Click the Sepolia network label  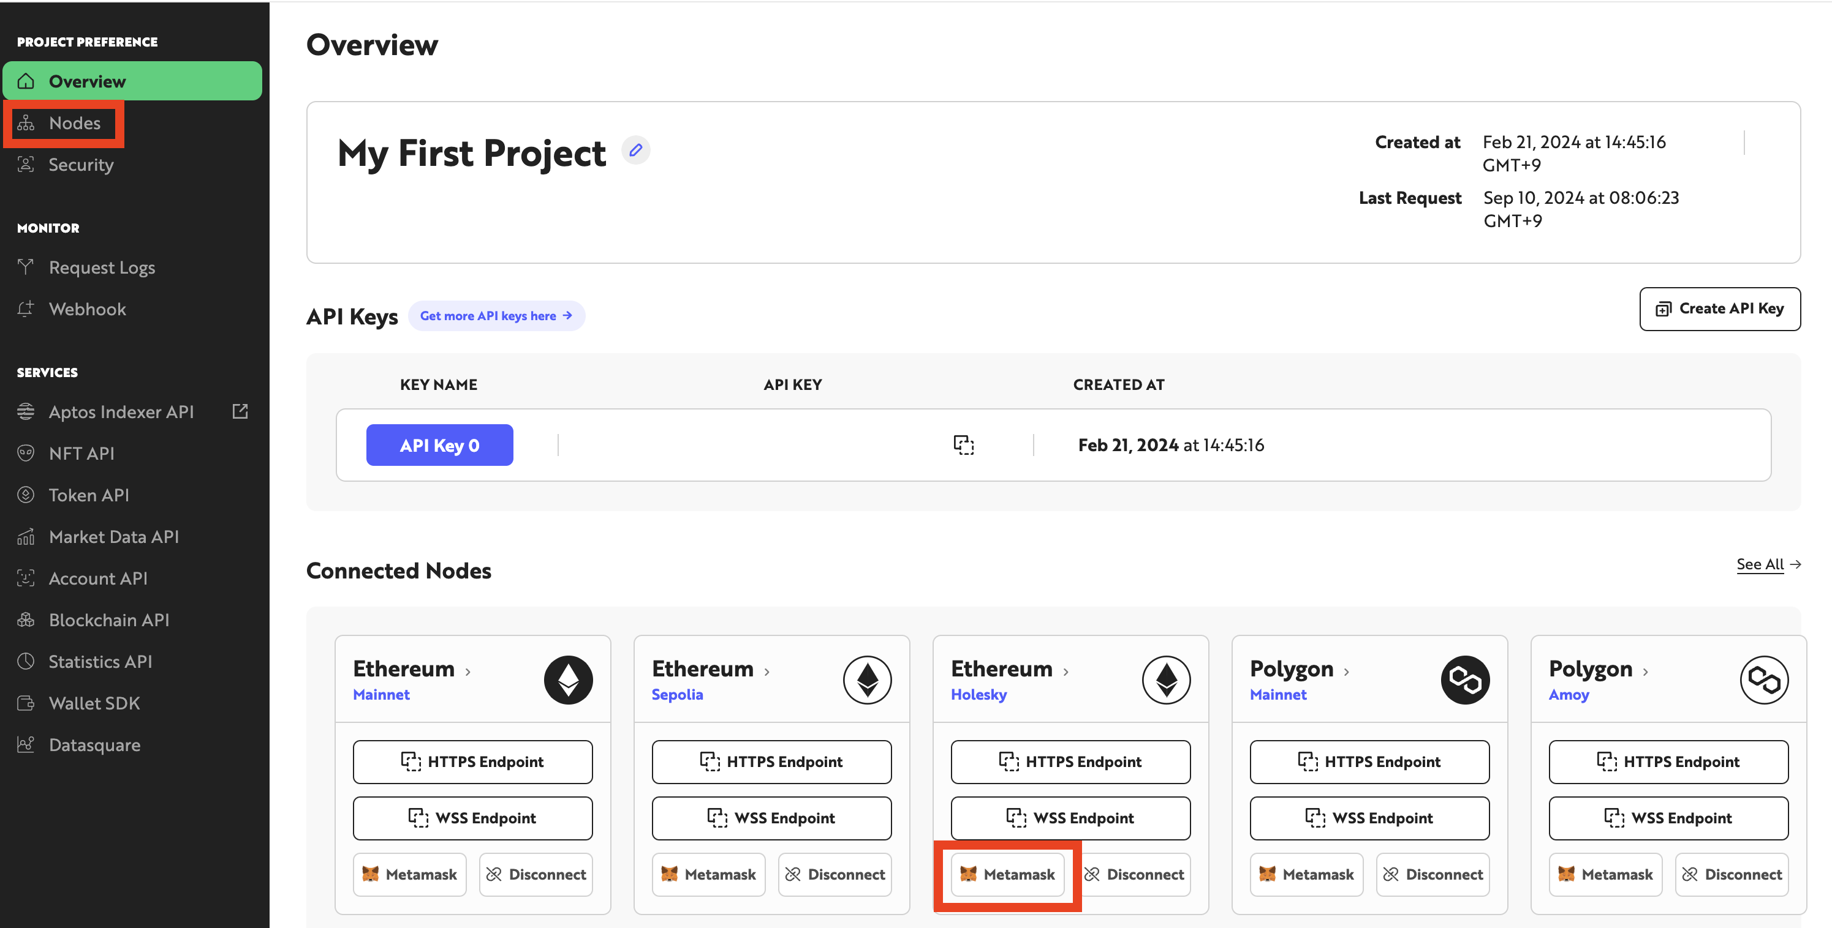coord(677,694)
